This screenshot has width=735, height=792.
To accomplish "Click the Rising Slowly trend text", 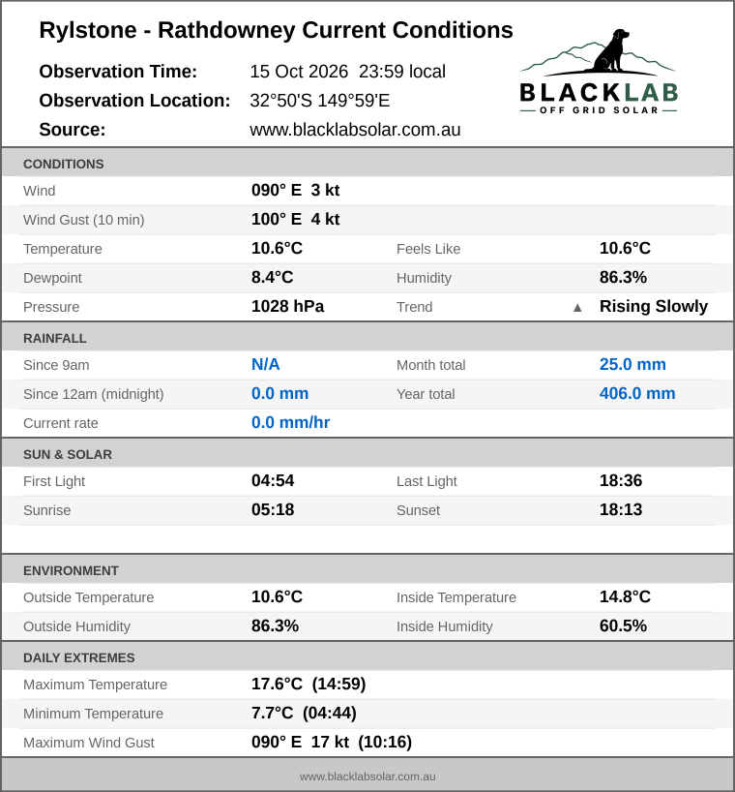I will pos(654,307).
